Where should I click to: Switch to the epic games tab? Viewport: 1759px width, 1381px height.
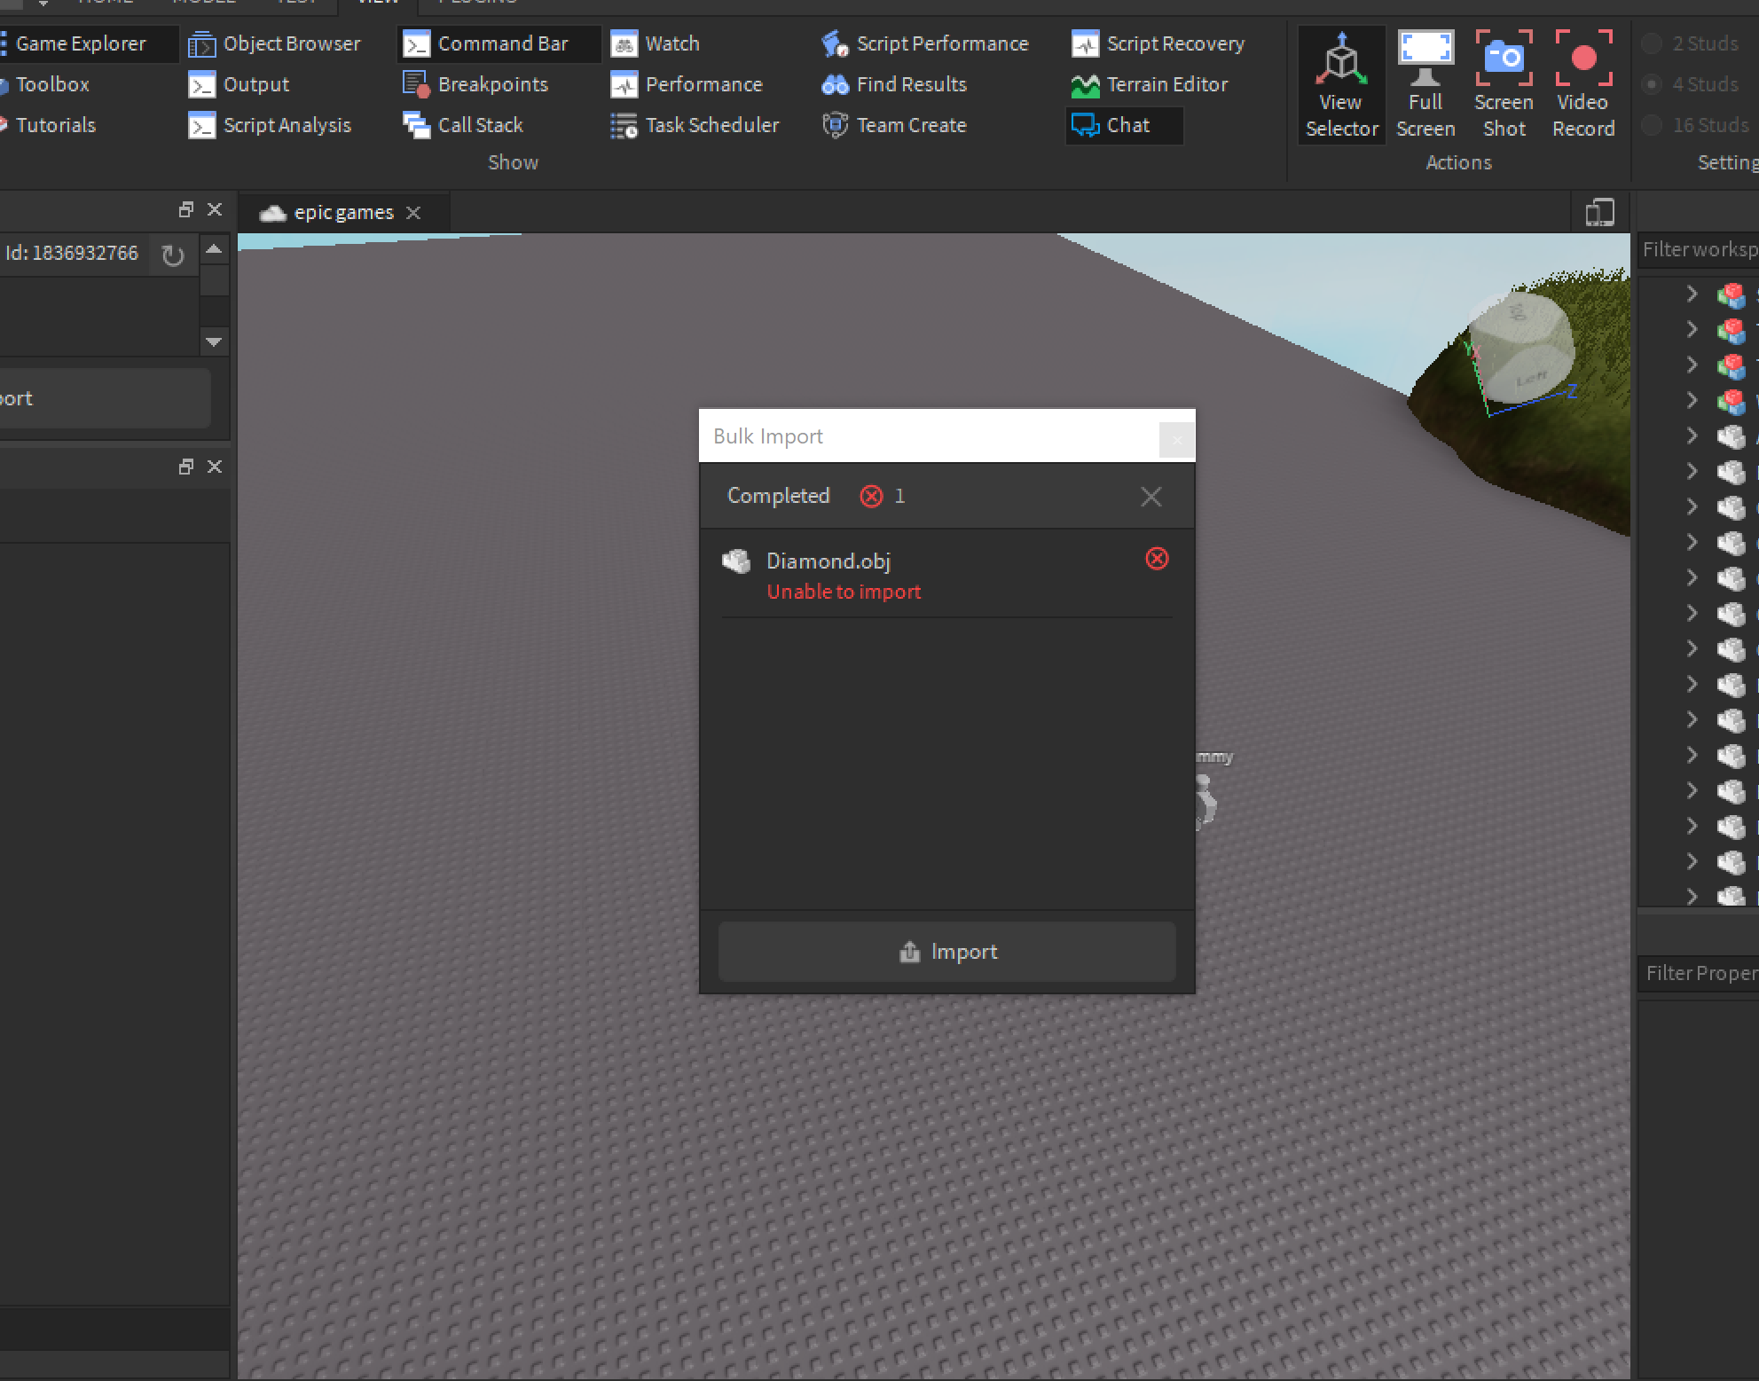(342, 213)
